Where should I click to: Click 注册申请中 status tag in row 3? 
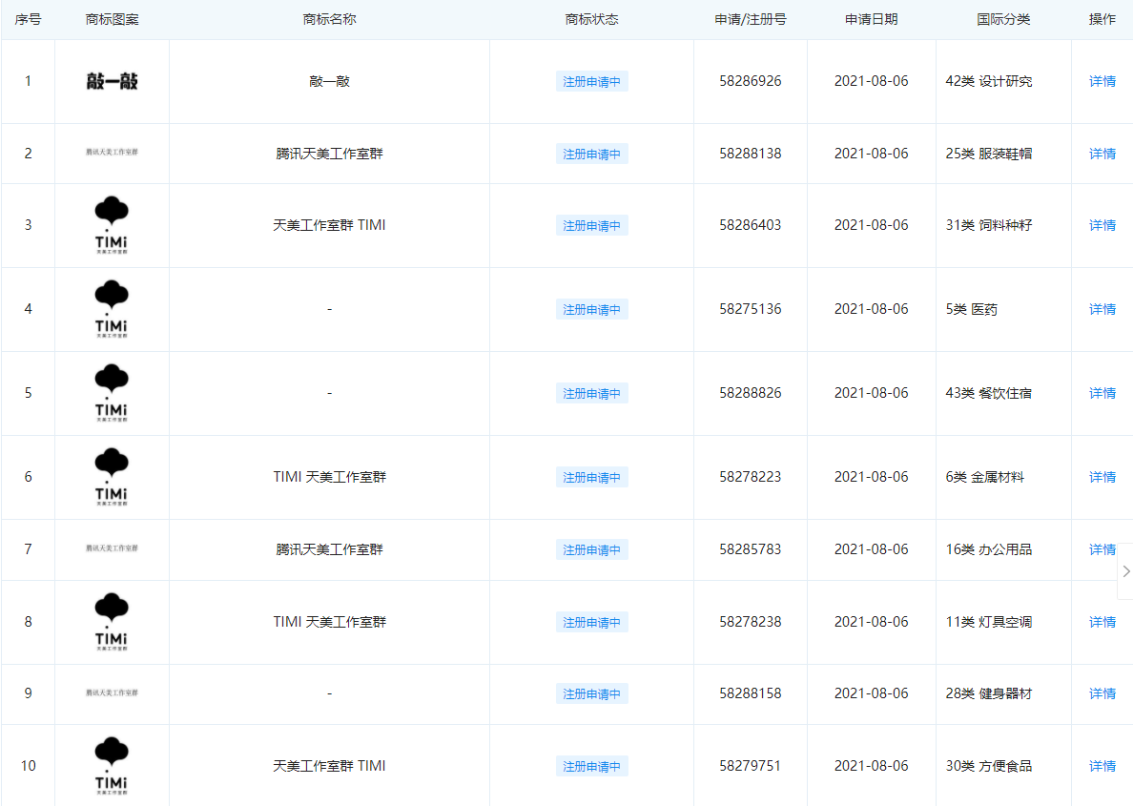[592, 225]
